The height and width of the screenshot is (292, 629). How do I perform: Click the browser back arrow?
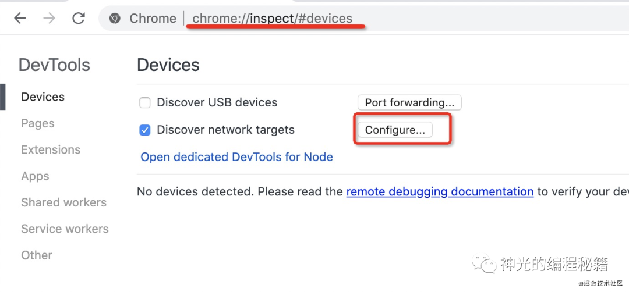tap(20, 19)
